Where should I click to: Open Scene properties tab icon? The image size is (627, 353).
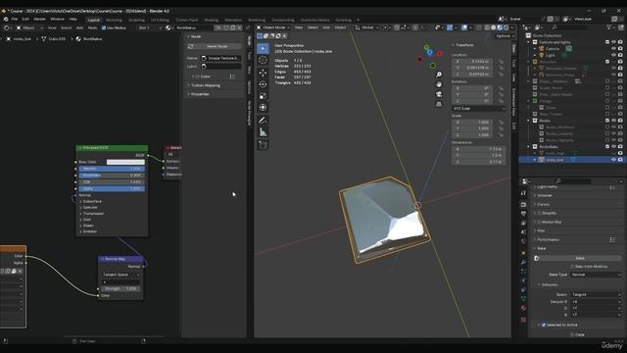(x=523, y=231)
